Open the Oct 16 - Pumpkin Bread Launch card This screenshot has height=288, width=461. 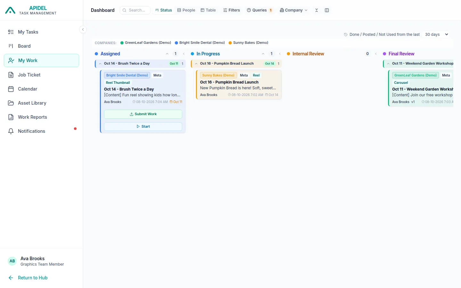239,85
